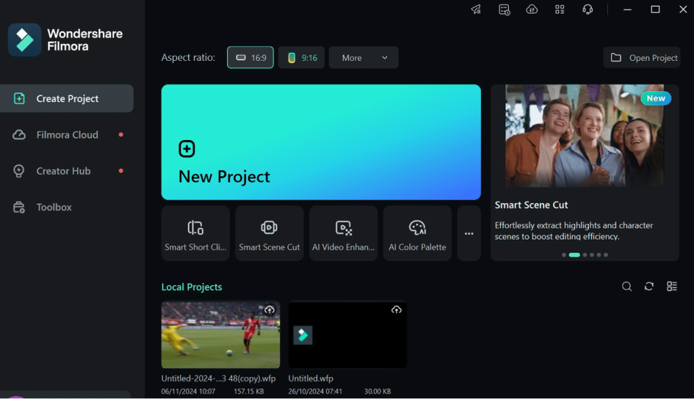Open the apps grid icon in title bar
The width and height of the screenshot is (694, 399).
(560, 9)
